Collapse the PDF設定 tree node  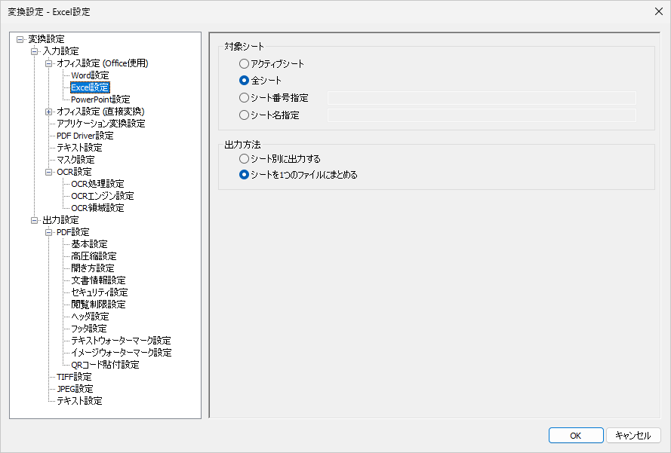pos(49,232)
